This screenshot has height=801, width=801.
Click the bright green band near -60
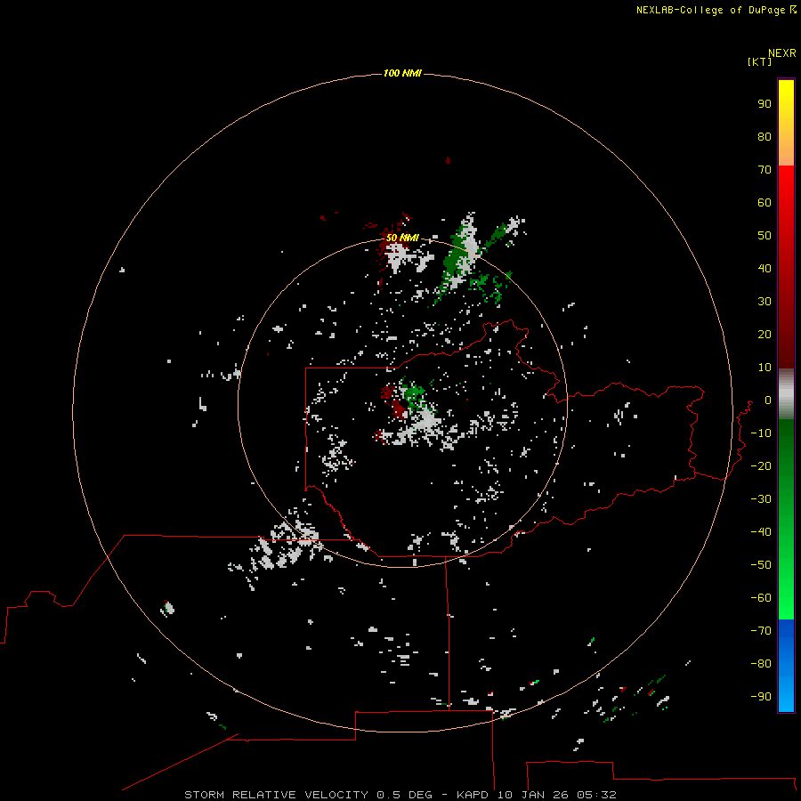(786, 598)
